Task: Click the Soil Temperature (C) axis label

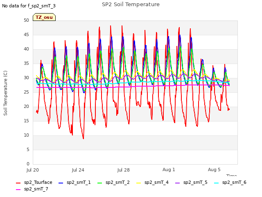Action: [x=5, y=93]
